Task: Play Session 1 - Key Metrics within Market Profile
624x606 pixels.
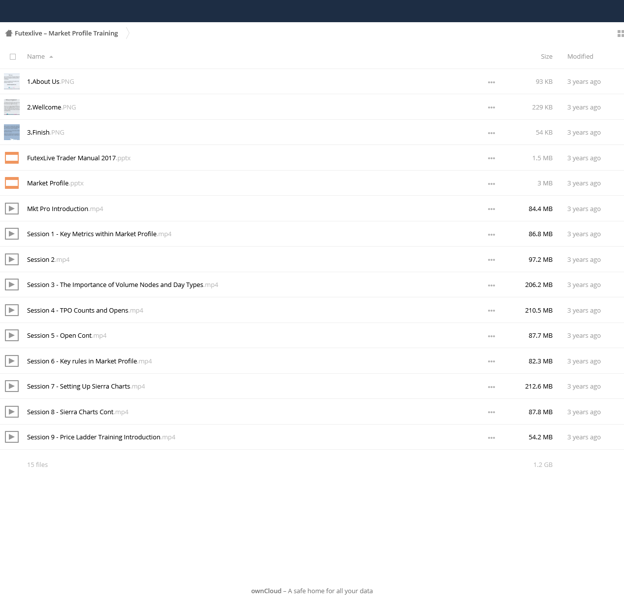Action: point(99,234)
